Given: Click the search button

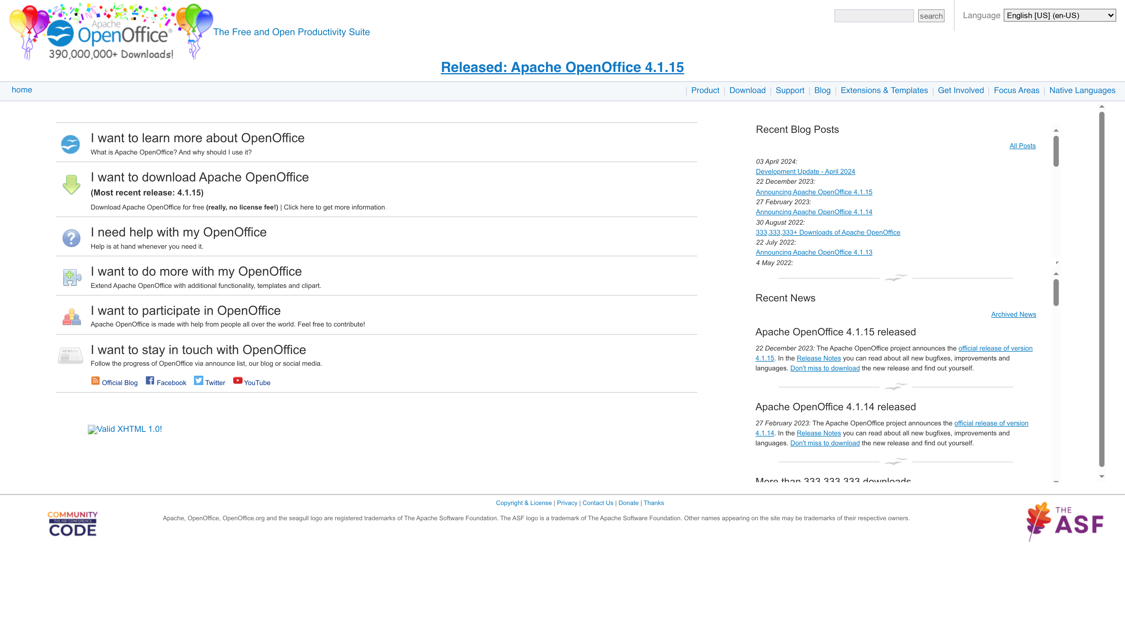Looking at the screenshot, I should coord(931,16).
